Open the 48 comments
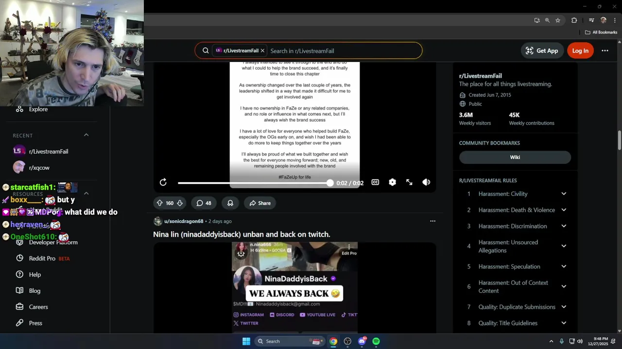Image resolution: width=622 pixels, height=349 pixels. pos(204,203)
